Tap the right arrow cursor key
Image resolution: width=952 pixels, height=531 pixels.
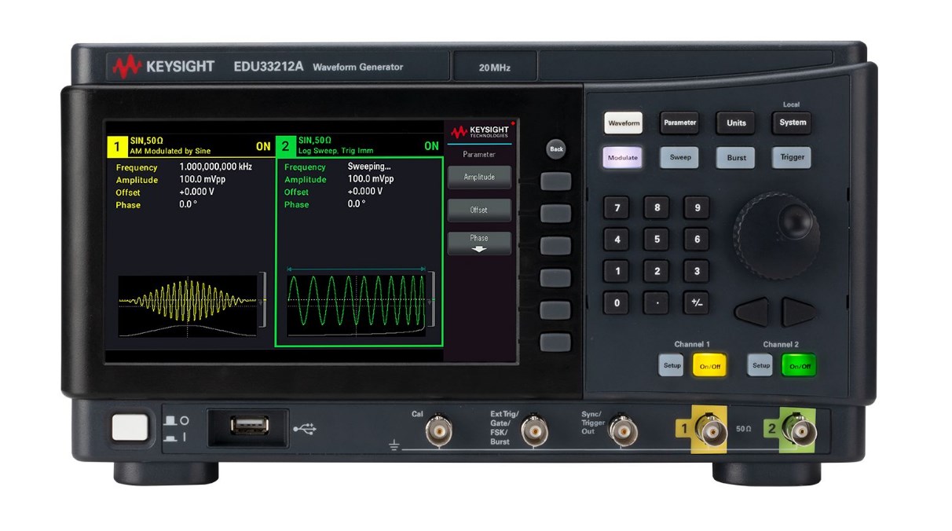(x=800, y=312)
